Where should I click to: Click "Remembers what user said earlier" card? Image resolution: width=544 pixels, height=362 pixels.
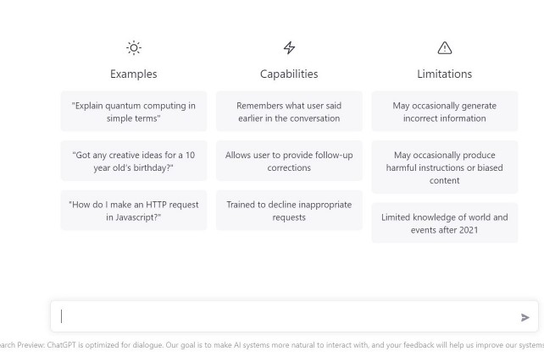(289, 112)
